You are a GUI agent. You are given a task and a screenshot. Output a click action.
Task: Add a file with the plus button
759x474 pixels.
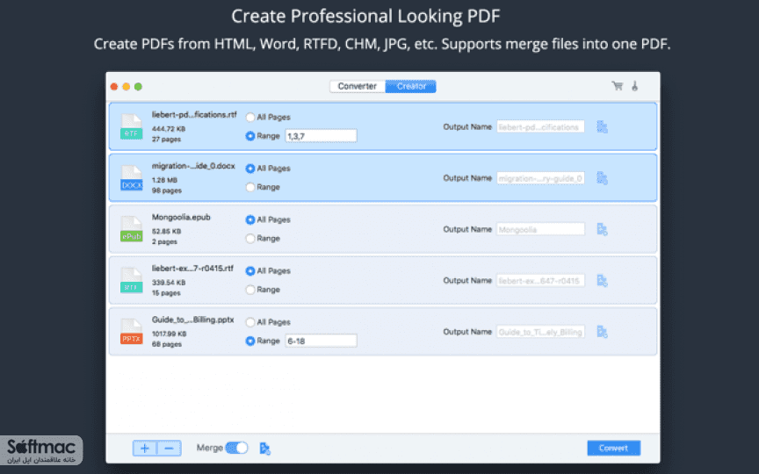pyautogui.click(x=145, y=449)
